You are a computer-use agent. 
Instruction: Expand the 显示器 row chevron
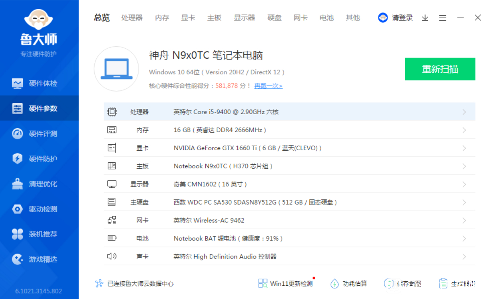(464, 184)
